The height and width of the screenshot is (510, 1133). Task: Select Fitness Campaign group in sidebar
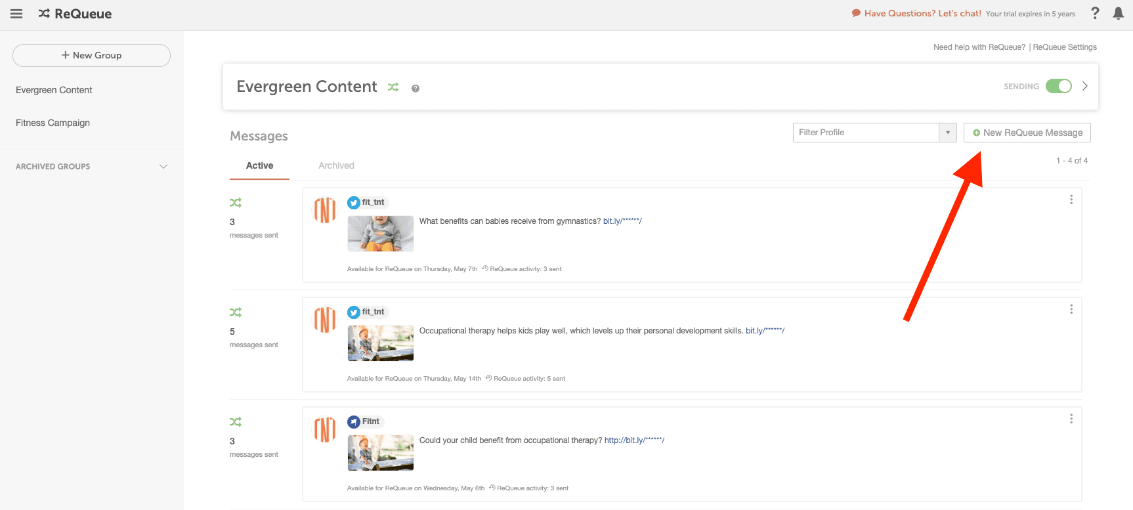point(53,123)
